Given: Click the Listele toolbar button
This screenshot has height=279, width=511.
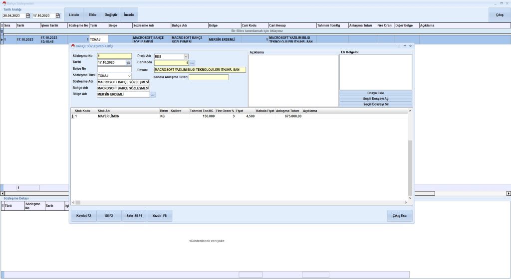Looking at the screenshot, I should pos(74,15).
